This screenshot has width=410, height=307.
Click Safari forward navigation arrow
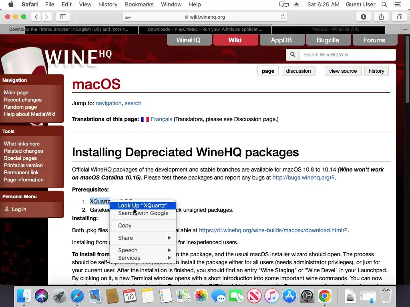click(x=46, y=17)
